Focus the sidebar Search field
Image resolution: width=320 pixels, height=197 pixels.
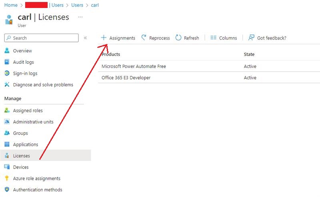coord(42,38)
